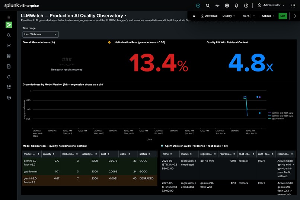Toggle the gemini-2.0-flash-v2.2 legend entry

pyautogui.click(x=281, y=113)
